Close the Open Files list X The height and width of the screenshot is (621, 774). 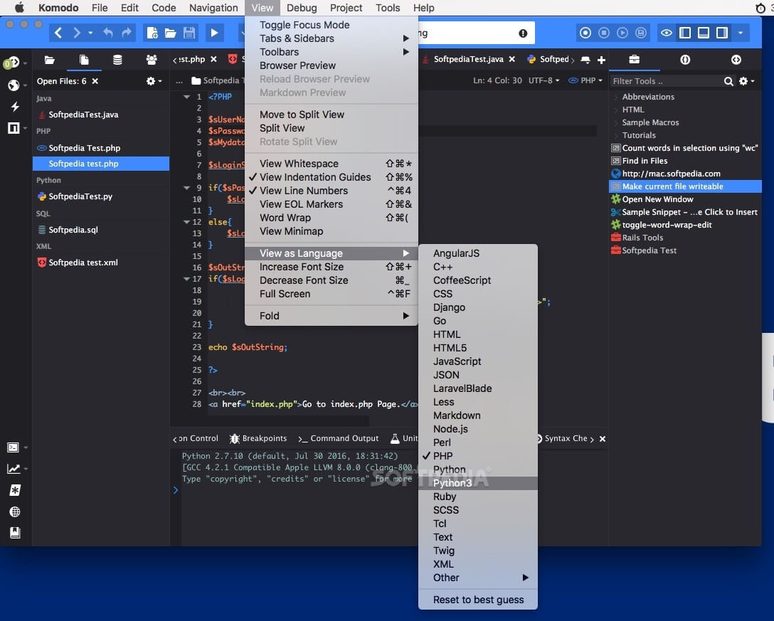click(95, 81)
